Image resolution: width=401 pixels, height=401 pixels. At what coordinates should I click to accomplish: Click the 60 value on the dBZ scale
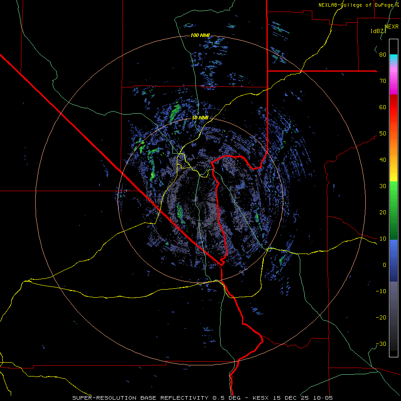pos(383,107)
